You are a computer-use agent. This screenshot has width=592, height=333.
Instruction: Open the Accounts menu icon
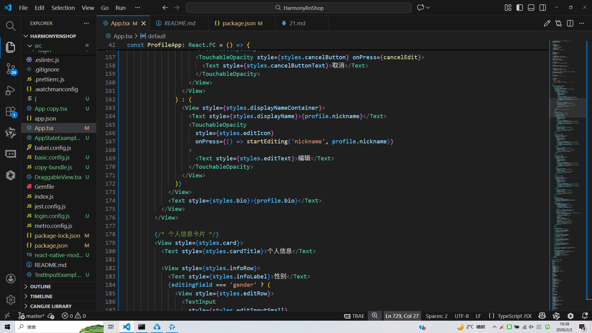(x=10, y=279)
